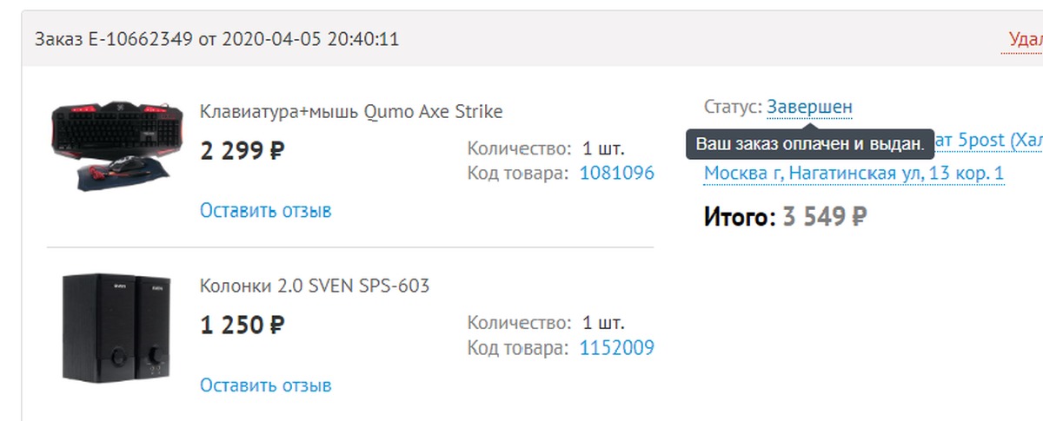Click the keyboard set's Количество 1 шт. text
Screen dimensions: 1043x421
(x=545, y=148)
